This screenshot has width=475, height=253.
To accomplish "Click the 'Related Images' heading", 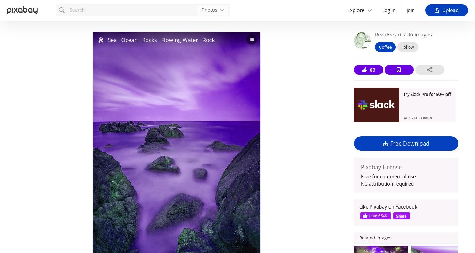I will [x=375, y=238].
